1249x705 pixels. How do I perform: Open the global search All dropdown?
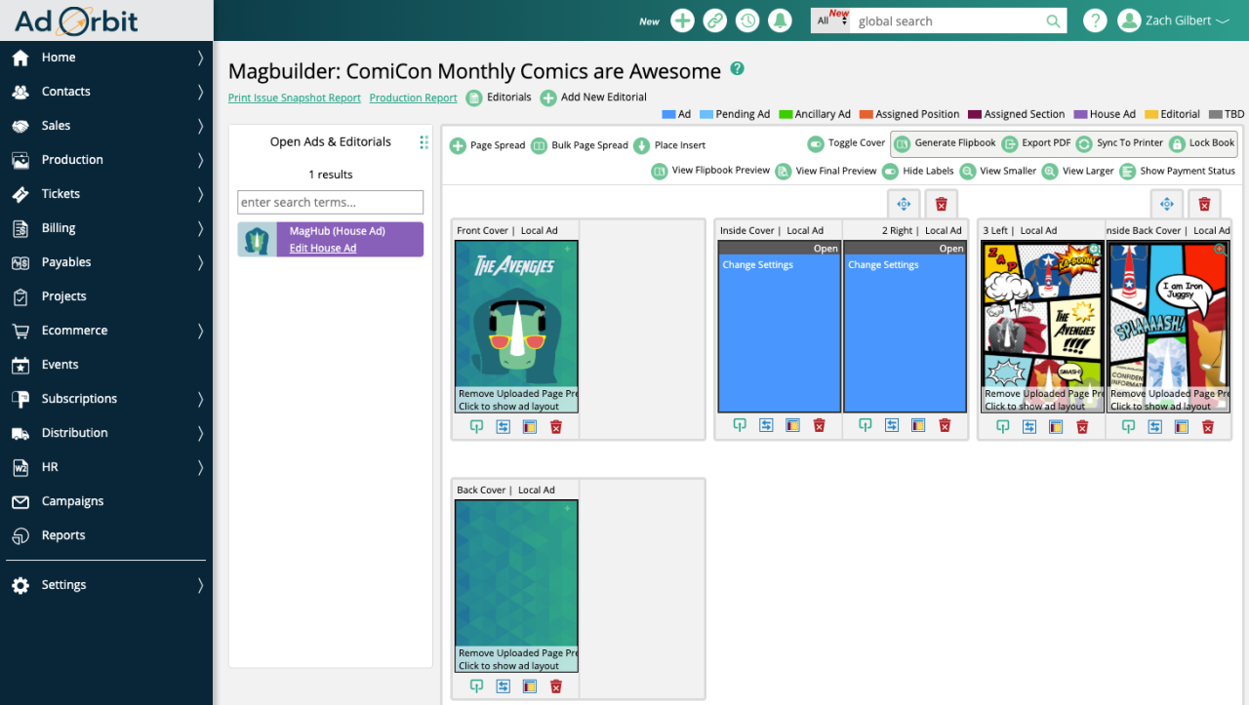tap(829, 20)
